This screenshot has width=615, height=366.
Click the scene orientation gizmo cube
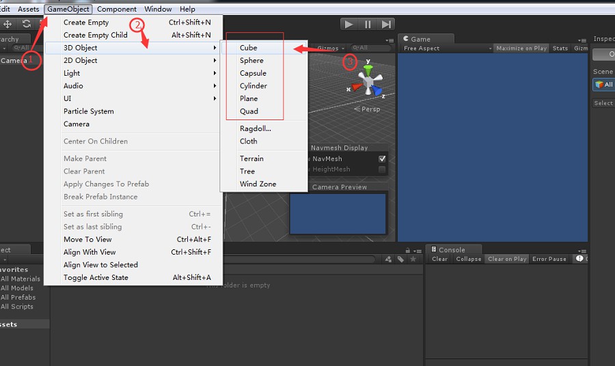[x=368, y=82]
